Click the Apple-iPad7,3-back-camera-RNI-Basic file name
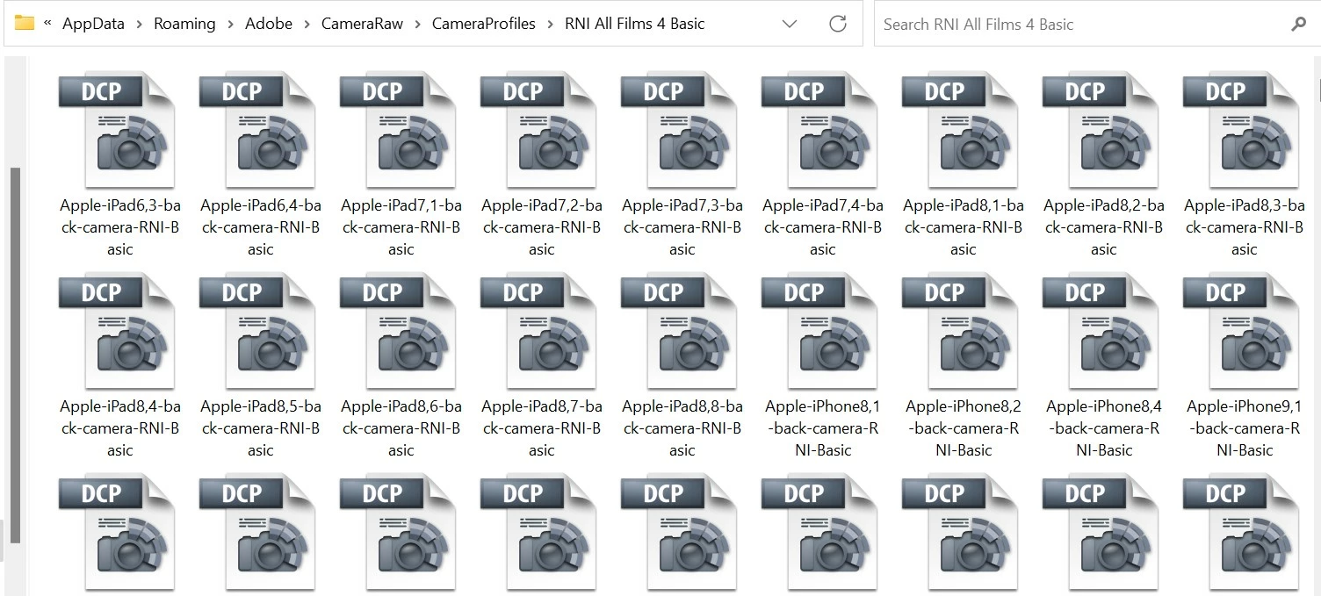Screen dimensions: 1321x596 point(682,227)
